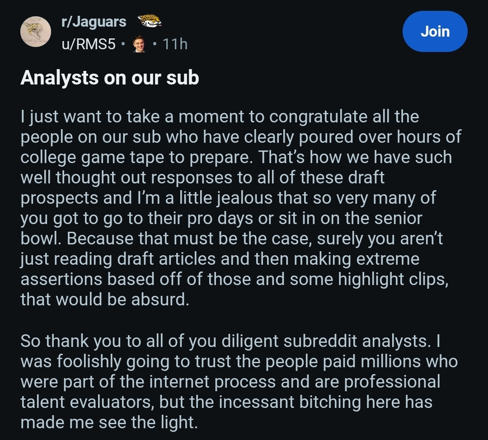Image resolution: width=488 pixels, height=440 pixels.
Task: Click the line starting 'prospects and I'm a little'
Action: [x=228, y=198]
